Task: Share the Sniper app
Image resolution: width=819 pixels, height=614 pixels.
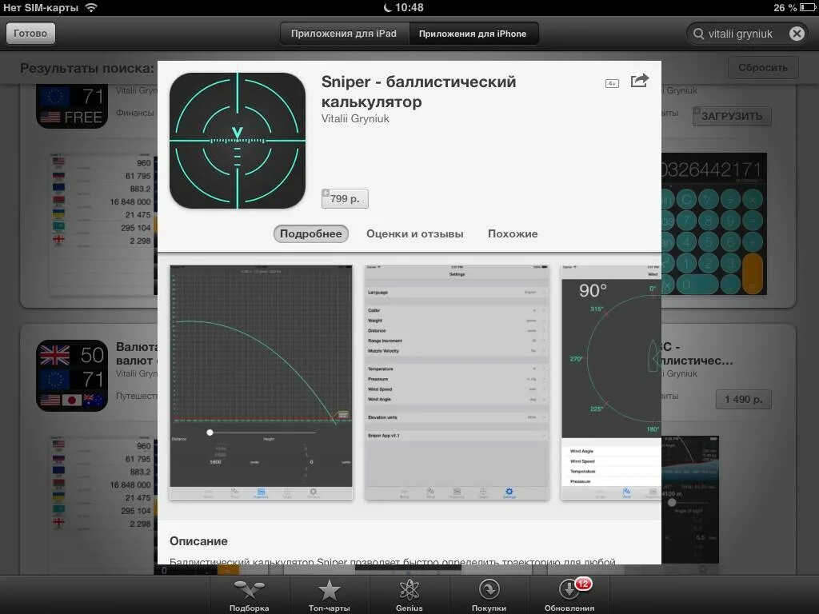Action: [640, 81]
